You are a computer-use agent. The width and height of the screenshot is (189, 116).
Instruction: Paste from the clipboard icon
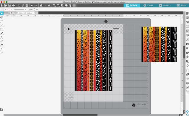tap(27, 5)
